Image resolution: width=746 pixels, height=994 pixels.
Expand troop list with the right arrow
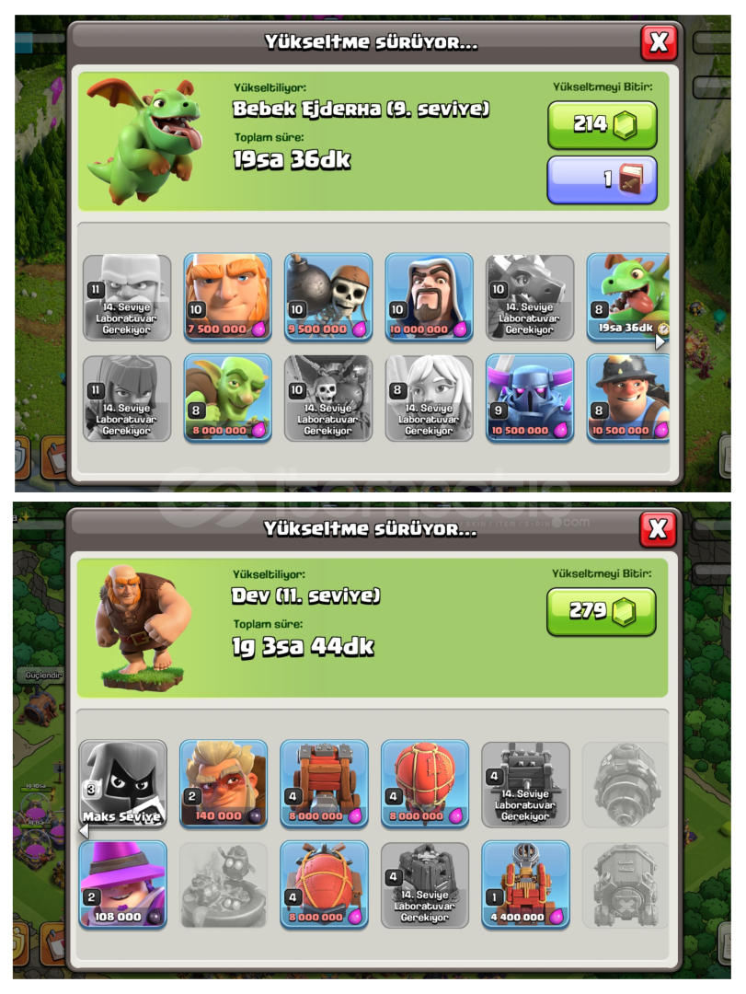(660, 342)
